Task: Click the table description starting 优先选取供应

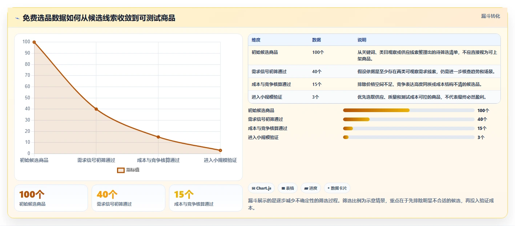Action: (x=422, y=97)
